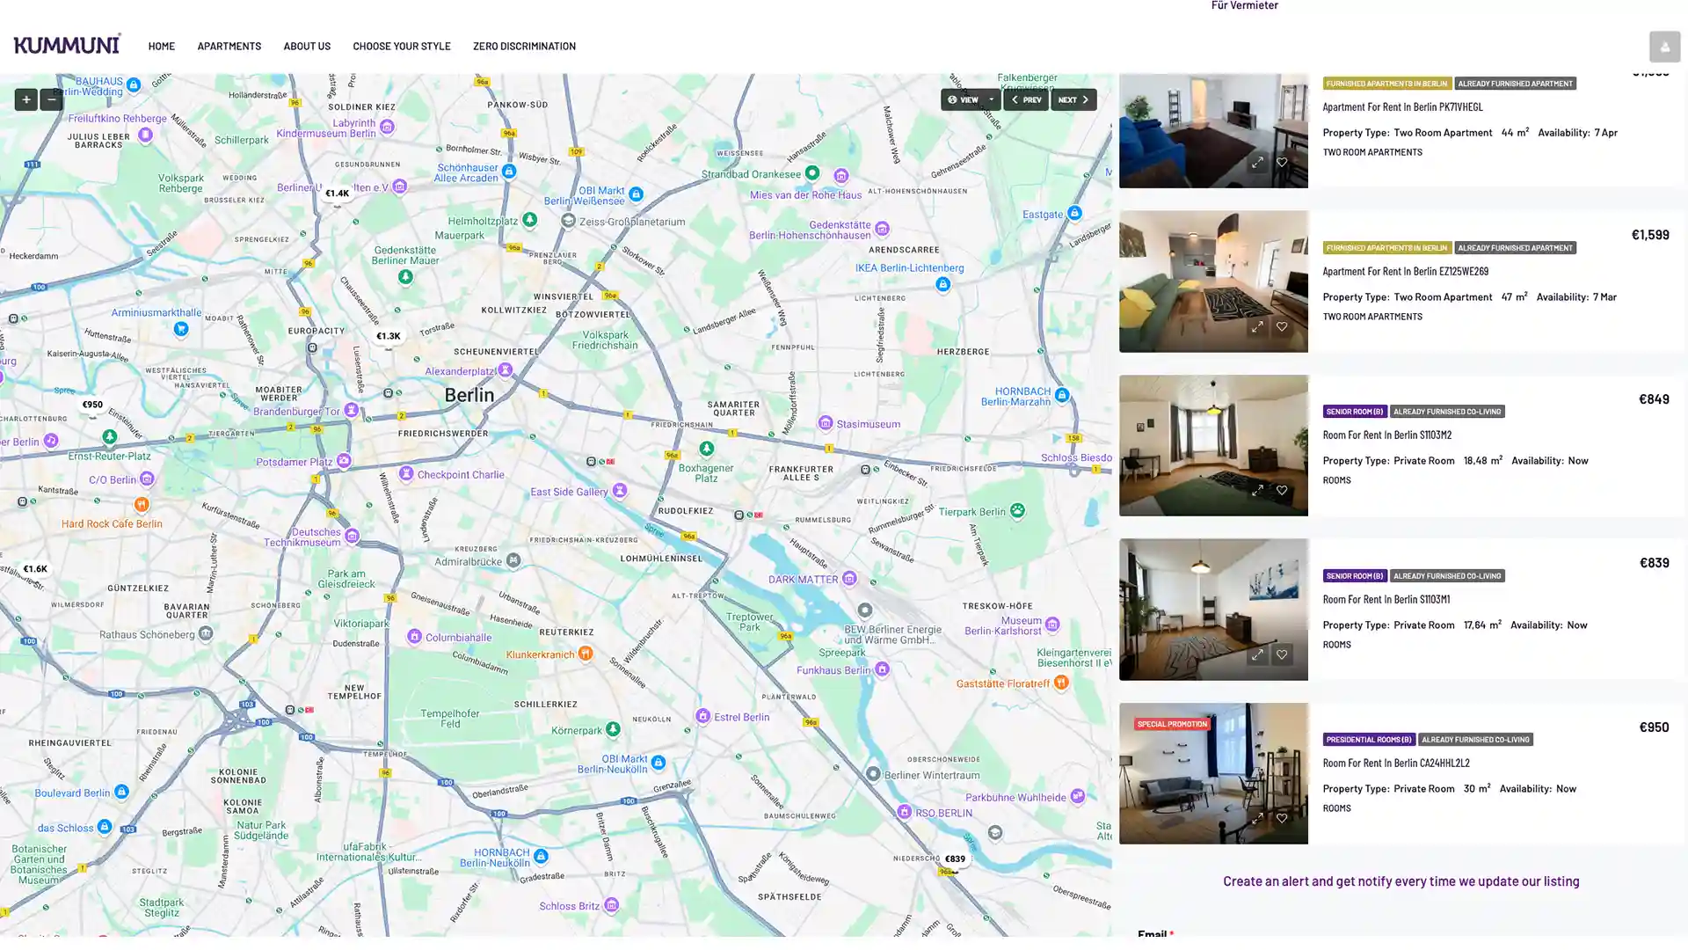The width and height of the screenshot is (1688, 950).
Task: Open Apartment For Rent In Berlin EZ125WE269
Action: 1405,272
